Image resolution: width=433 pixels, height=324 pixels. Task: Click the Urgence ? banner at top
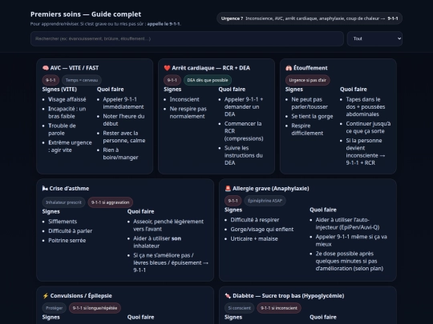[310, 18]
